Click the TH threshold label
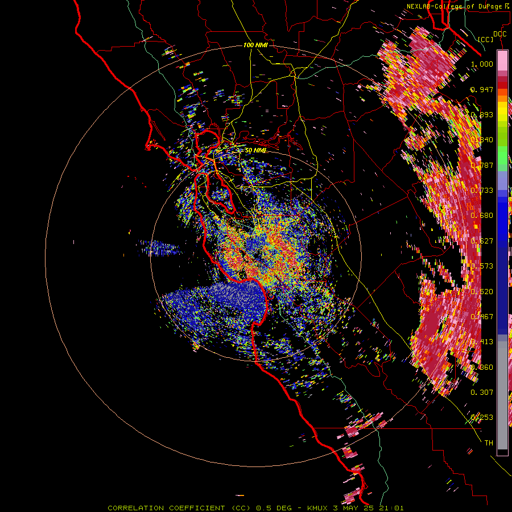This screenshot has height=512, width=512. [x=489, y=443]
